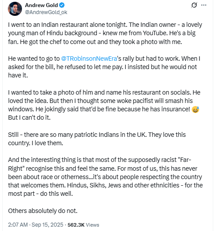This screenshot has height=231, width=215.
Task: Click the paragraph starting 'I went to an Indian restaurant'
Action: [x=105, y=33]
